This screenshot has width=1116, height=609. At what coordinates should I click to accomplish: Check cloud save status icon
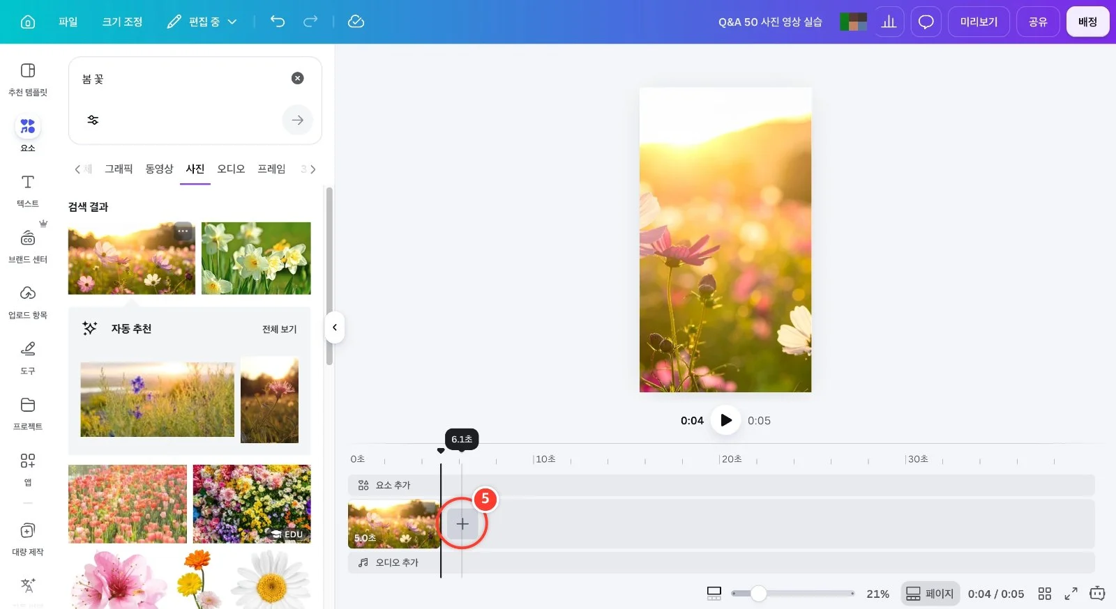point(356,22)
